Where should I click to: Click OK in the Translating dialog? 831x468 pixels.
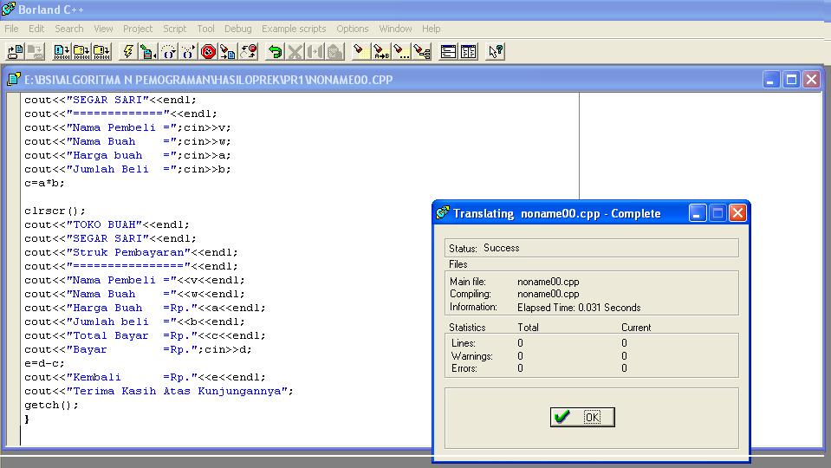(x=582, y=417)
